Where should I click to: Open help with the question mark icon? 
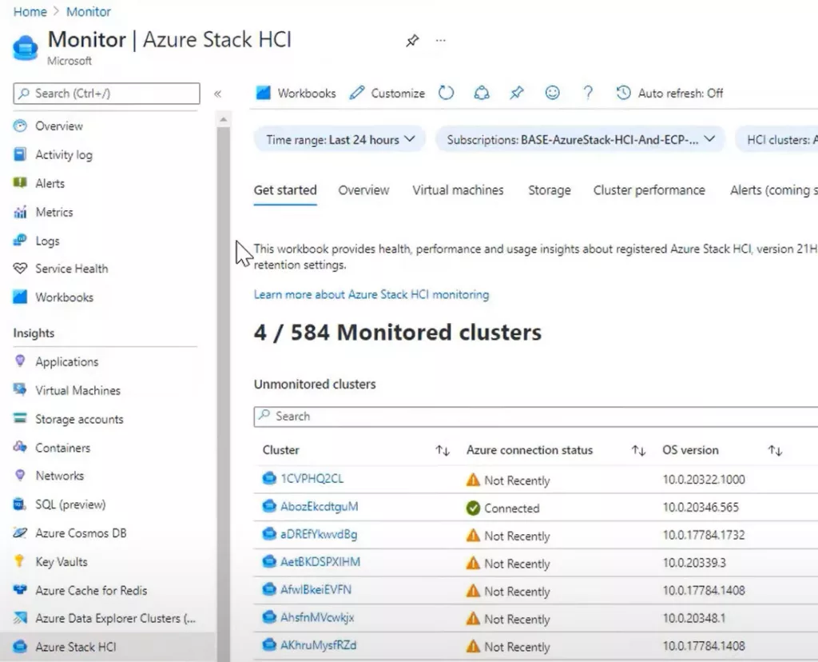coord(588,93)
